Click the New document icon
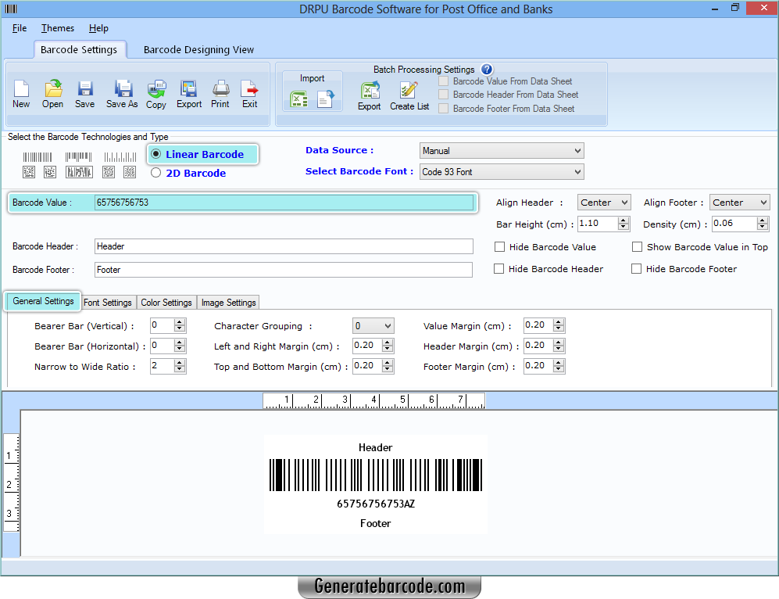The width and height of the screenshot is (779, 599). pos(21,88)
